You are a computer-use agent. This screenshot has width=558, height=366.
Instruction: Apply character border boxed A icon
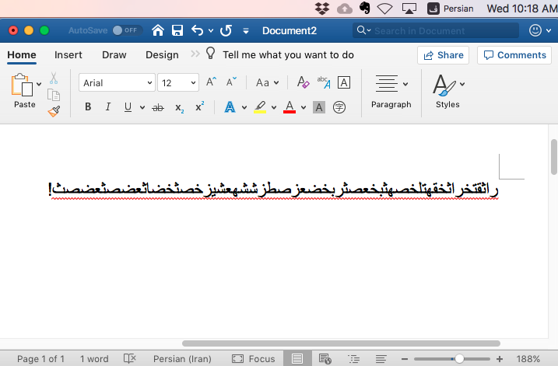(344, 82)
